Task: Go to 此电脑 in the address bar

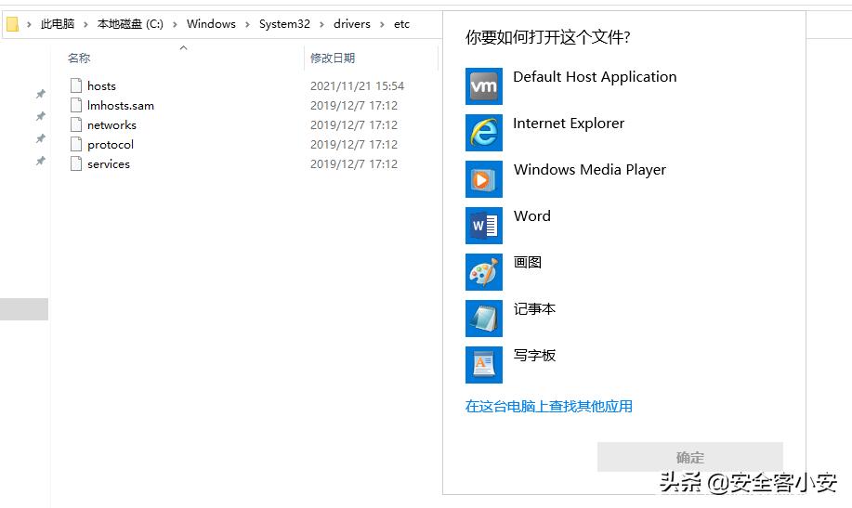Action: [57, 24]
